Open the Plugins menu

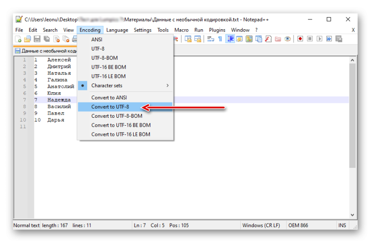coord(217,30)
